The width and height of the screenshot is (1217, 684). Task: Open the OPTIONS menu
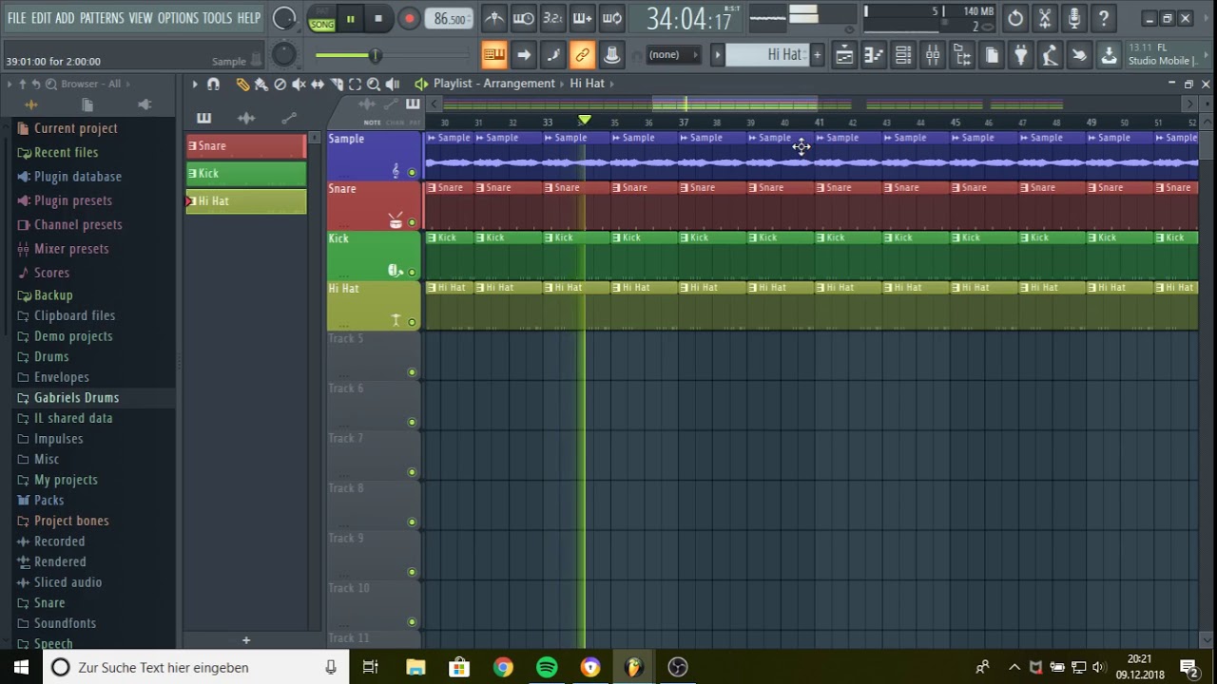[x=178, y=18]
